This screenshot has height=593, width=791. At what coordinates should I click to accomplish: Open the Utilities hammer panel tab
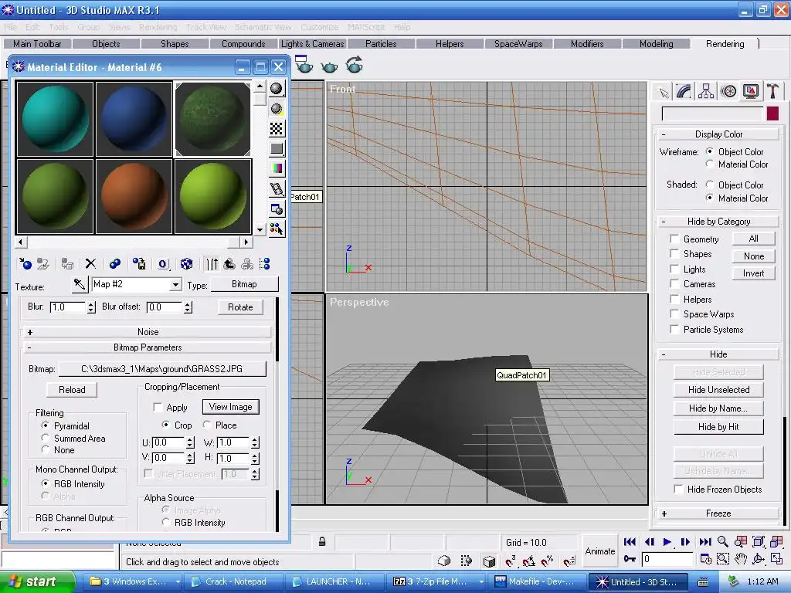(x=772, y=91)
